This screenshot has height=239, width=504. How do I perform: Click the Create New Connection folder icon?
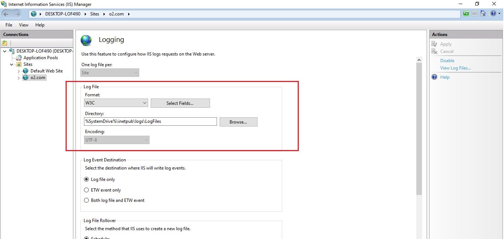tap(5, 43)
